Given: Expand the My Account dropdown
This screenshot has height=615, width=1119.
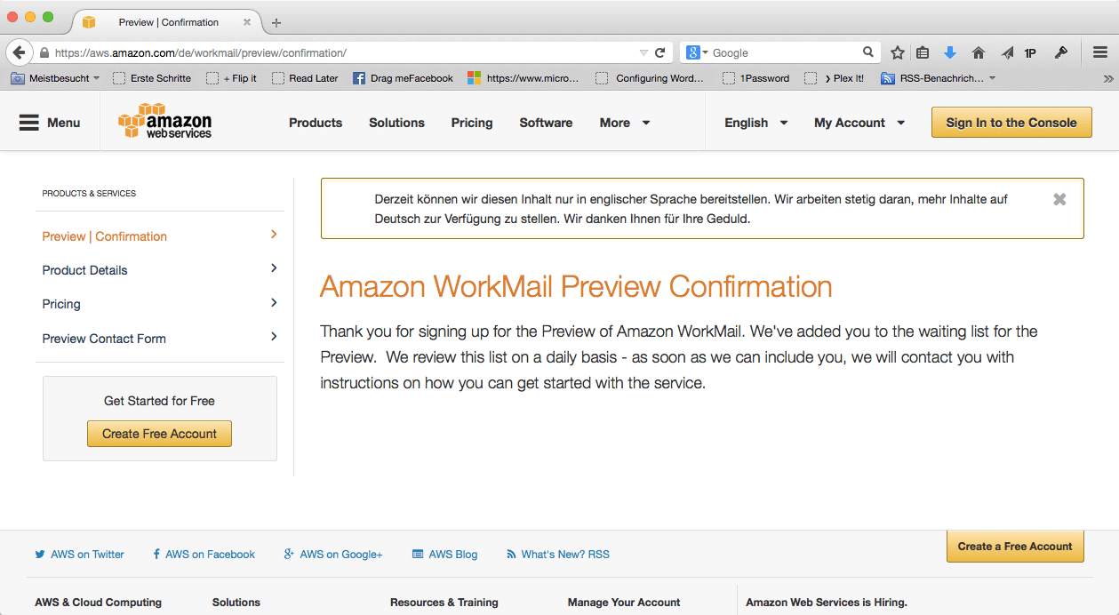Looking at the screenshot, I should [x=859, y=123].
